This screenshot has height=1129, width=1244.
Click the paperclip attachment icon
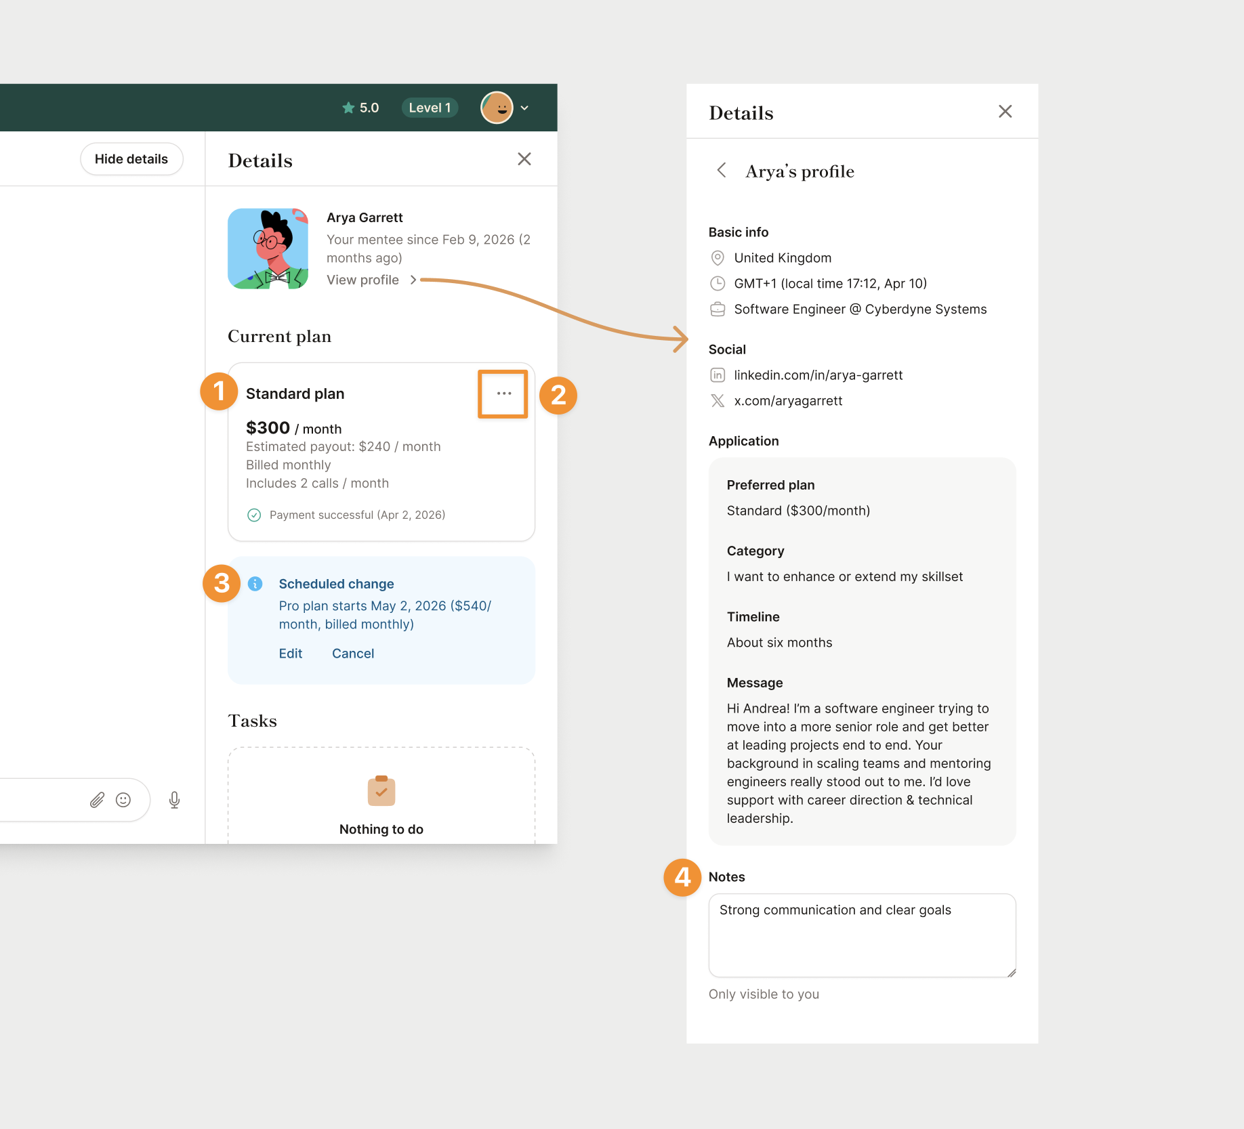(x=98, y=800)
